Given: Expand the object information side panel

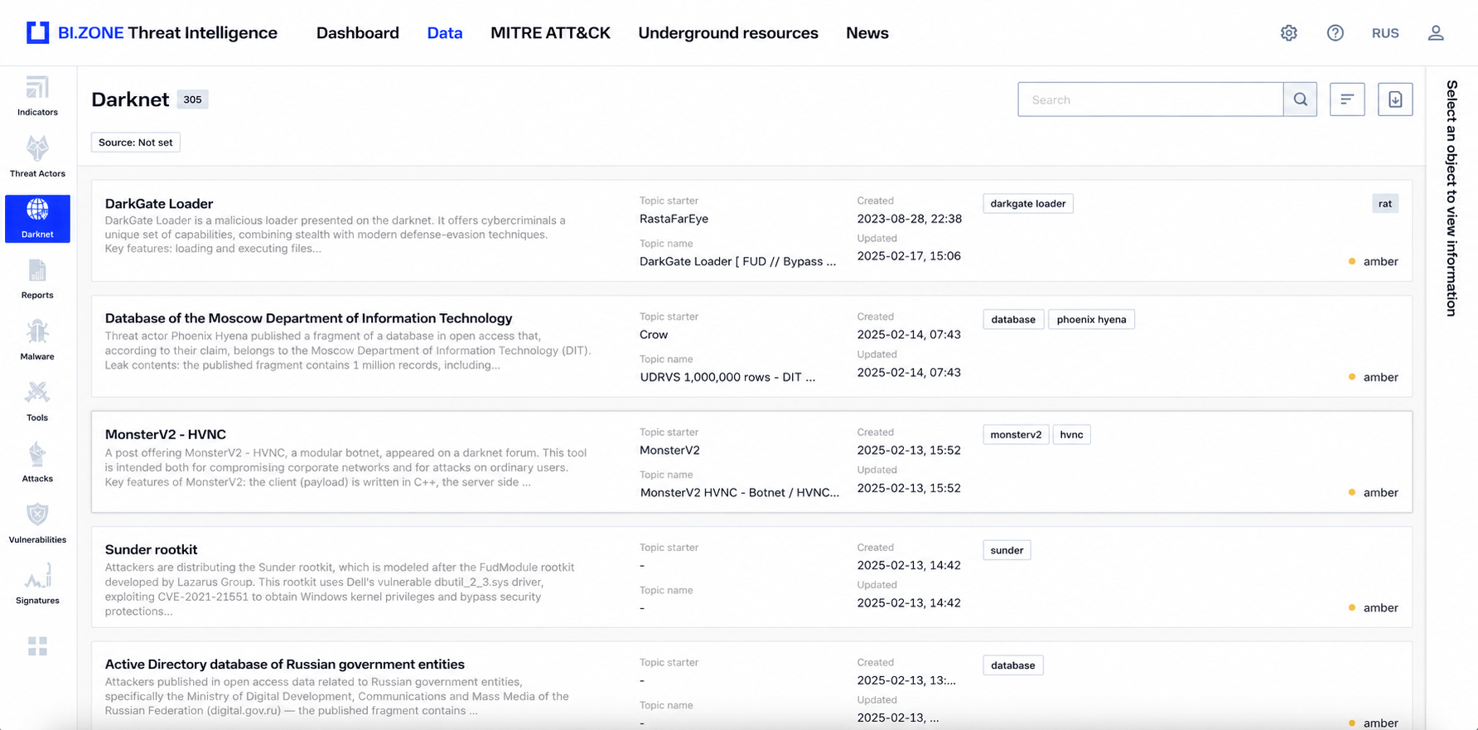Looking at the screenshot, I should [1451, 198].
